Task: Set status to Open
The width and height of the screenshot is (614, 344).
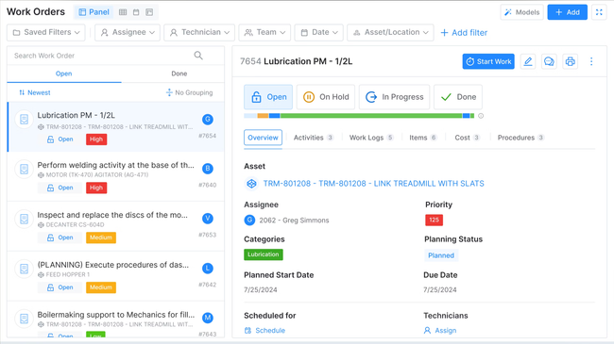Action: coord(268,97)
